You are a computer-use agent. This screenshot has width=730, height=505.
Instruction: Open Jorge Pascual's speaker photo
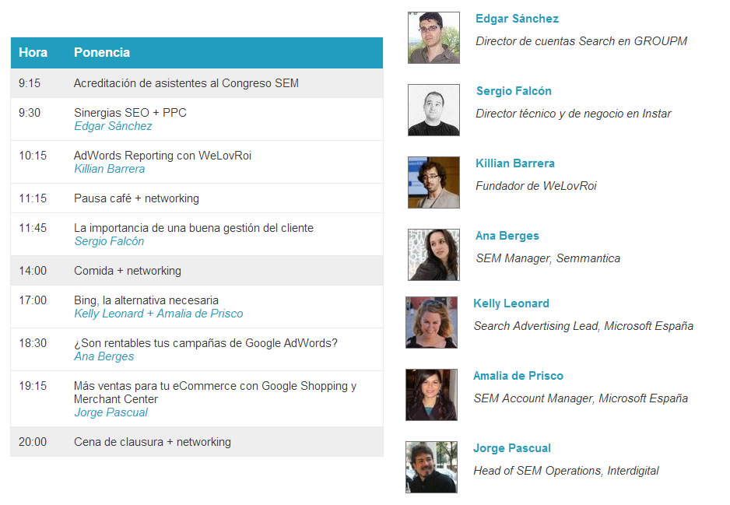(x=432, y=467)
